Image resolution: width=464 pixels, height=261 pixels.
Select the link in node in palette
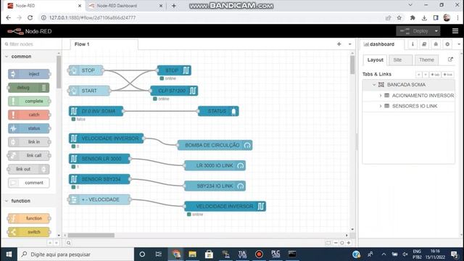click(29, 142)
